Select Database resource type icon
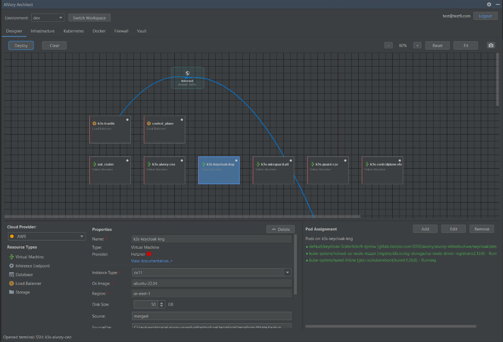The width and height of the screenshot is (503, 342). tap(11, 274)
